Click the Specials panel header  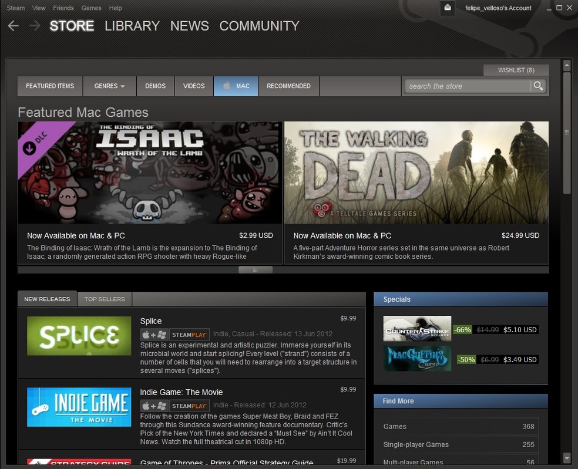(x=461, y=299)
